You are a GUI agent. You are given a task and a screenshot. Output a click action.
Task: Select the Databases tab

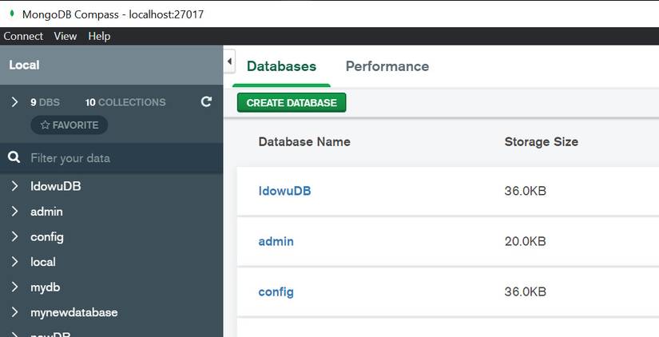(281, 66)
